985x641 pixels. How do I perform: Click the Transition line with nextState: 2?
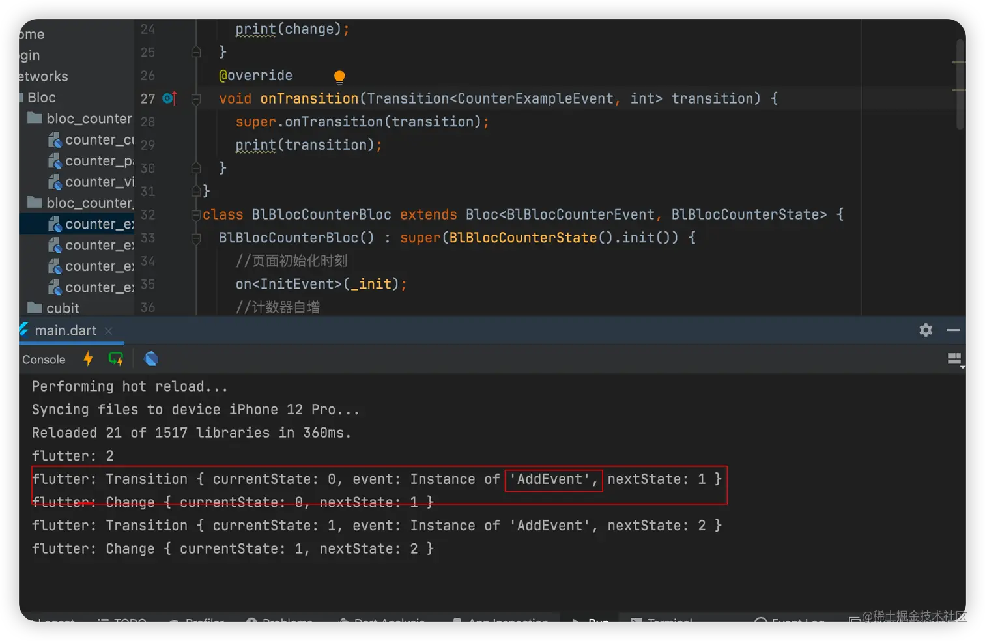point(377,526)
